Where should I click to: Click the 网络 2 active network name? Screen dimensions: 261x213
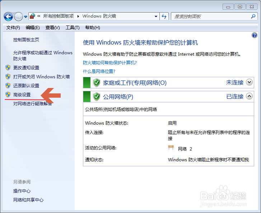185,149
